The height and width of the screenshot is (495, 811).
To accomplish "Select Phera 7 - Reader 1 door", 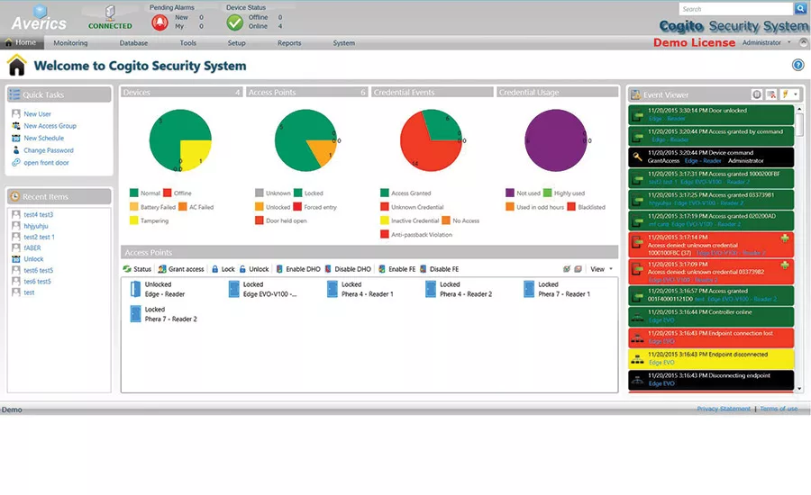I will pos(557,289).
